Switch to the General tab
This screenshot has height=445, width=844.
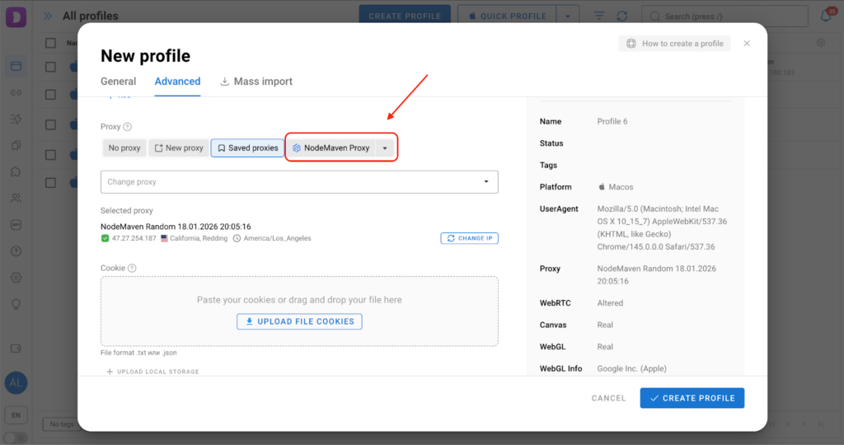click(118, 82)
